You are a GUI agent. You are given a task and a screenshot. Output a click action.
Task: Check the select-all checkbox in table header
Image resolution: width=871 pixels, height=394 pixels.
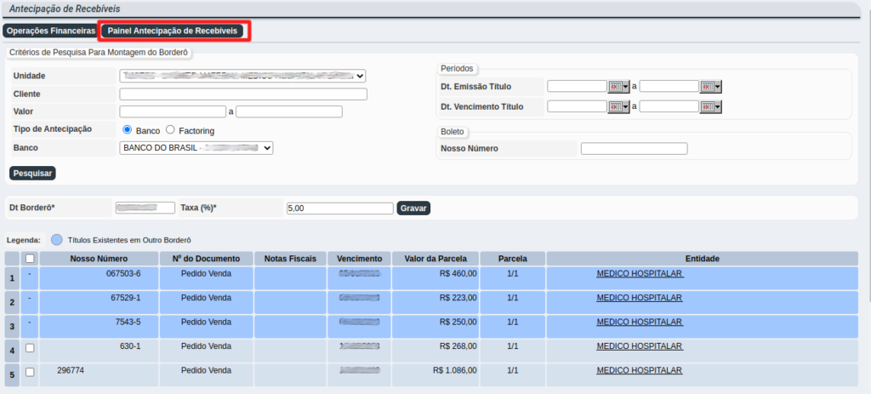(x=30, y=259)
